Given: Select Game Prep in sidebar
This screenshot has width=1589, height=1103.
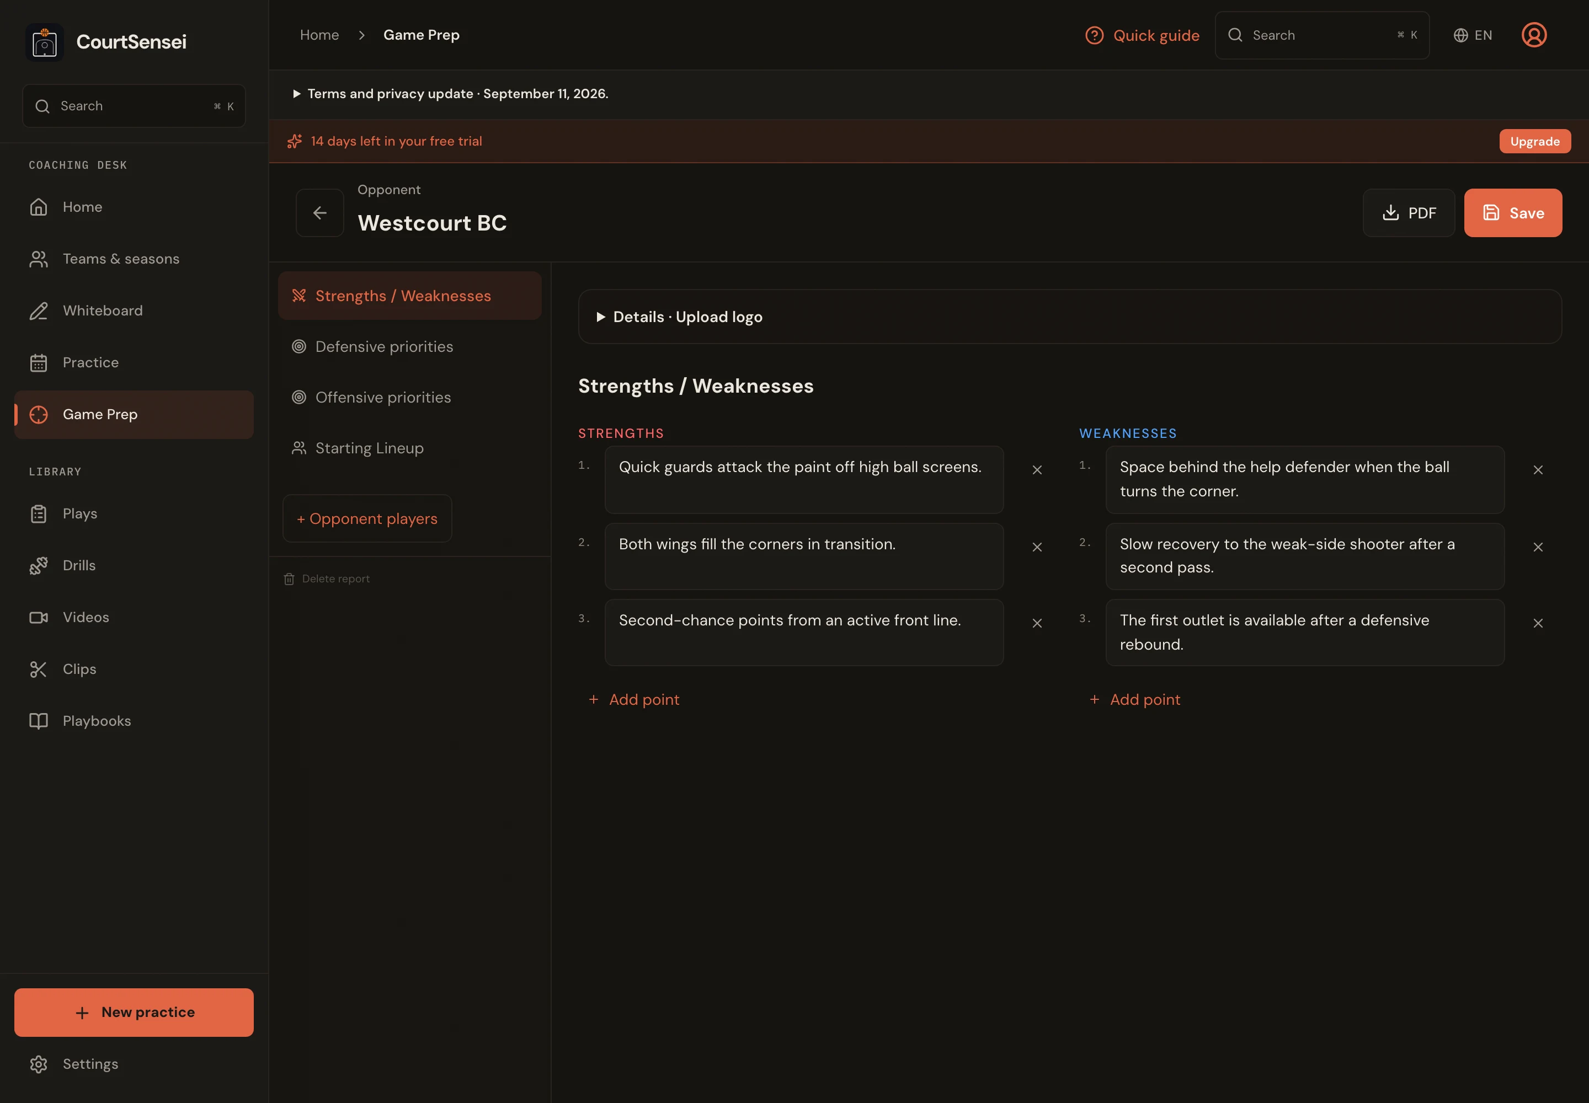Looking at the screenshot, I should pyautogui.click(x=134, y=414).
